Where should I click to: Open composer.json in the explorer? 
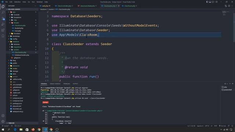(18, 98)
